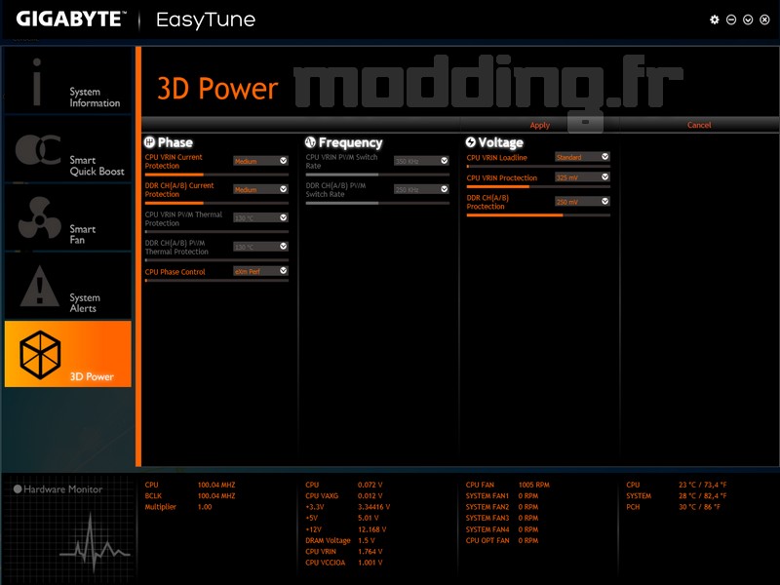Click the SYSTEM temperature 28 °C / 82,4 °F
The image size is (780, 585).
(677, 496)
